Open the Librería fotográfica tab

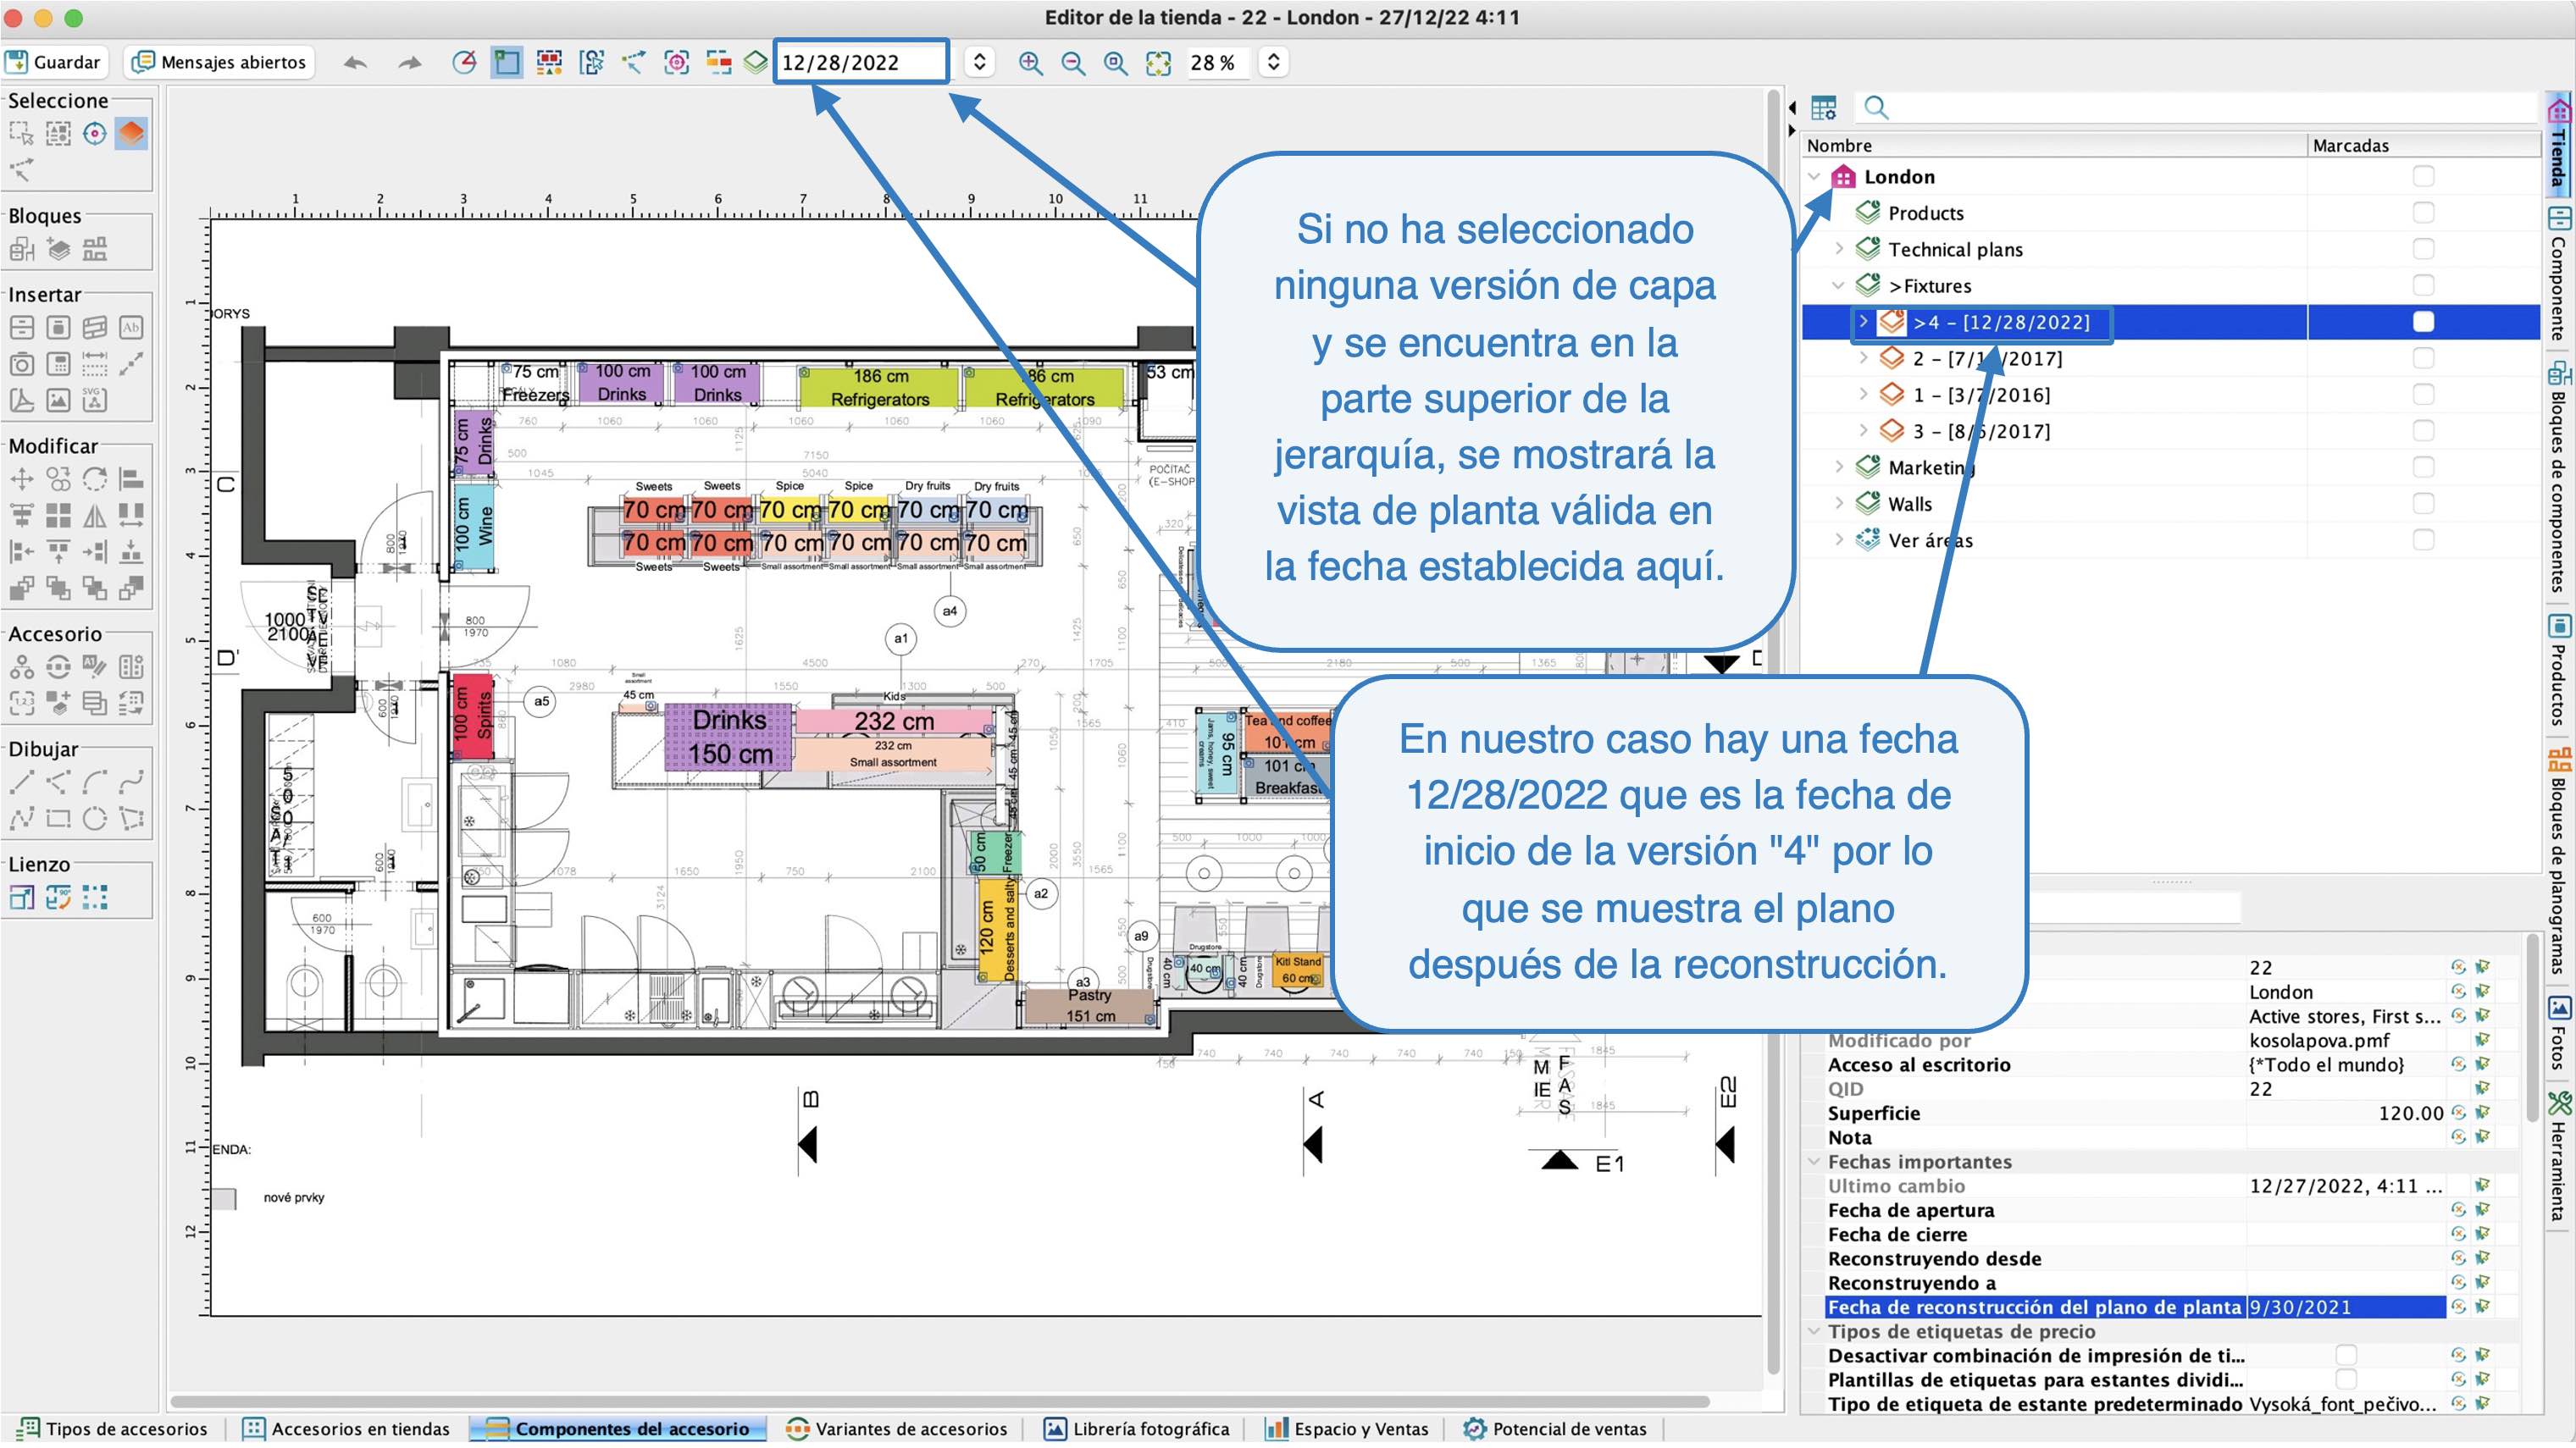coord(1137,1429)
